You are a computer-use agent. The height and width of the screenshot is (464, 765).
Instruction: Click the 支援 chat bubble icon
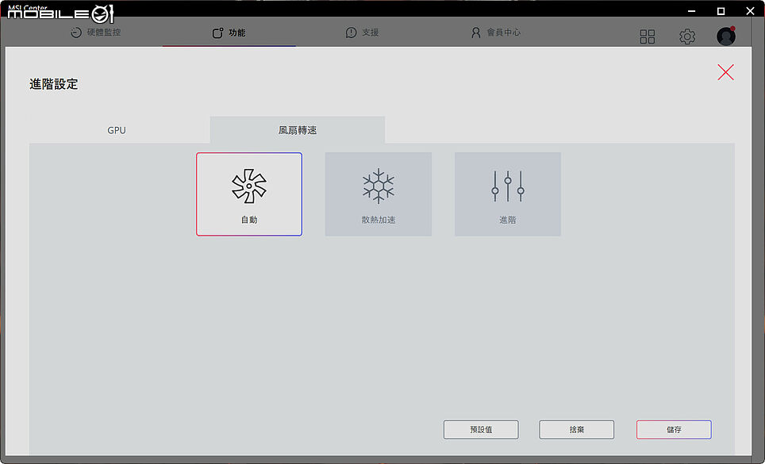tap(351, 33)
